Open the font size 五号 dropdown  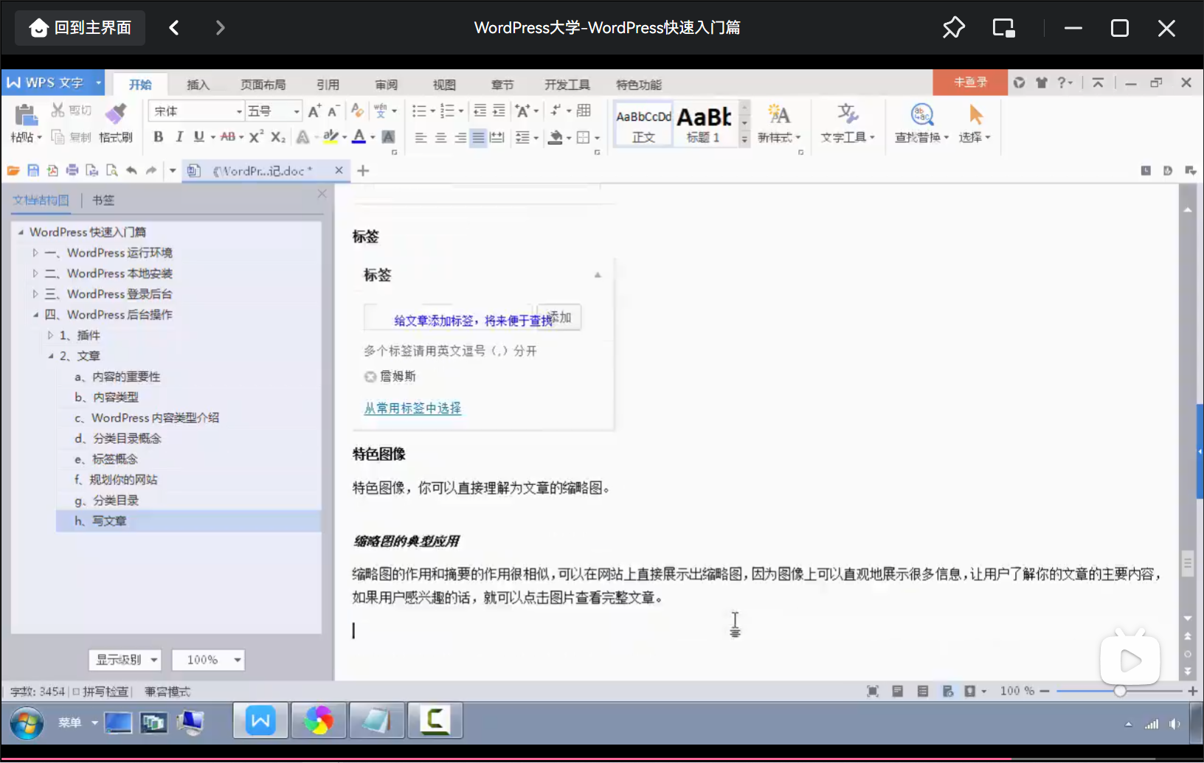click(297, 111)
